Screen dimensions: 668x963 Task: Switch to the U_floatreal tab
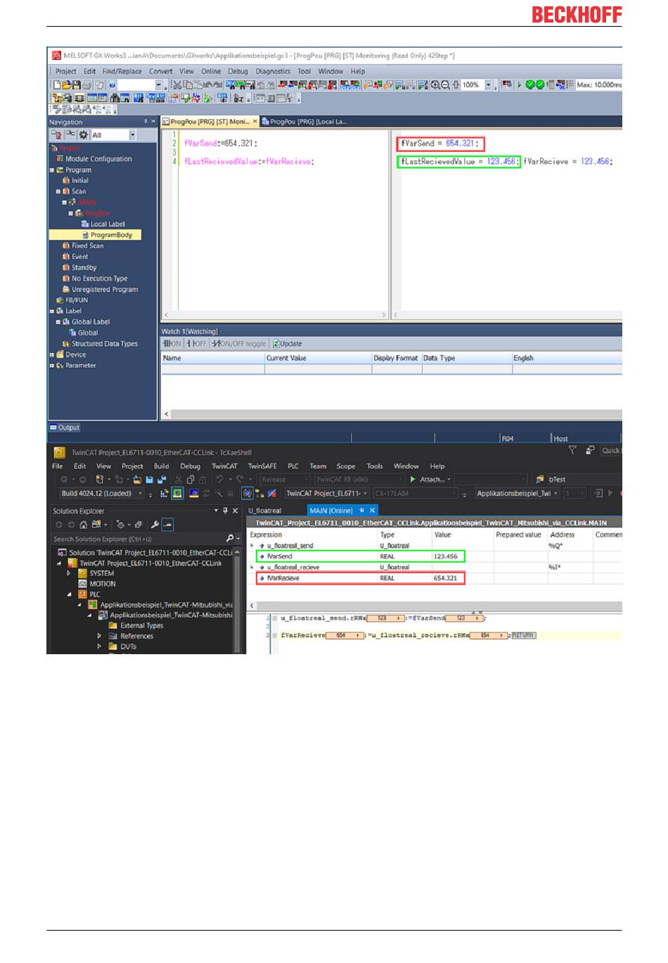click(265, 511)
